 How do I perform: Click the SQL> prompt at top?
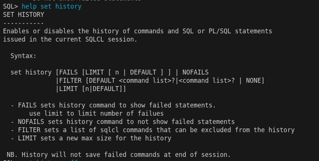point(11,6)
